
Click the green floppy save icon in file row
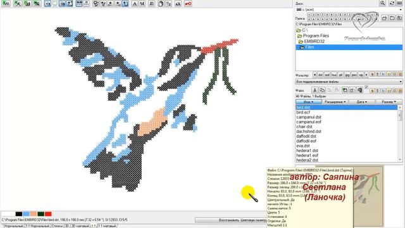pyautogui.click(x=345, y=90)
